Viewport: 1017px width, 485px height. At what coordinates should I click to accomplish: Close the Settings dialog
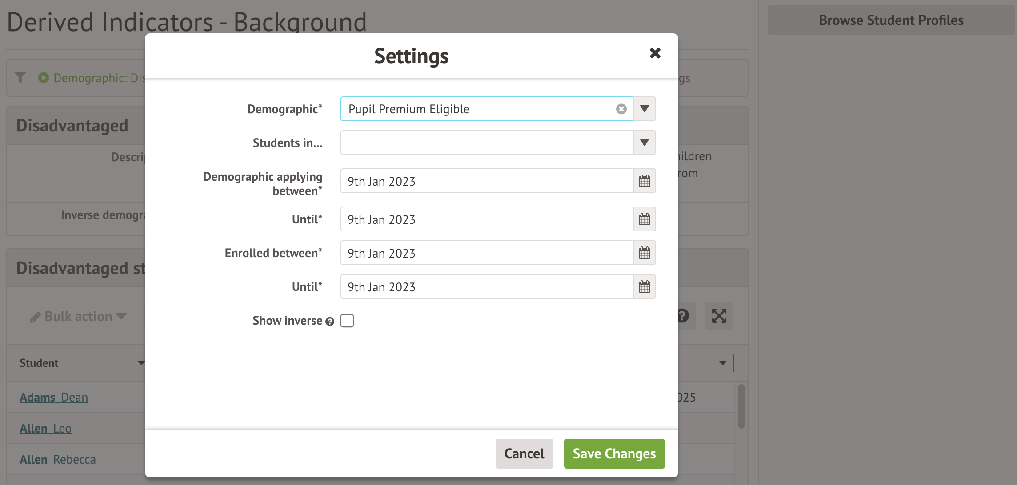(655, 53)
